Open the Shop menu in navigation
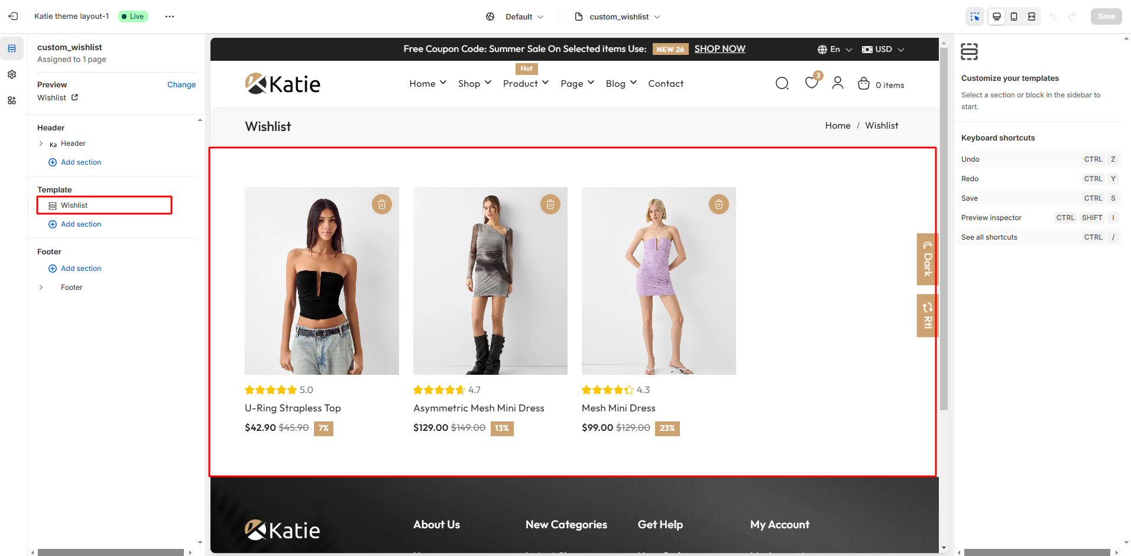This screenshot has width=1131, height=556. pos(474,84)
